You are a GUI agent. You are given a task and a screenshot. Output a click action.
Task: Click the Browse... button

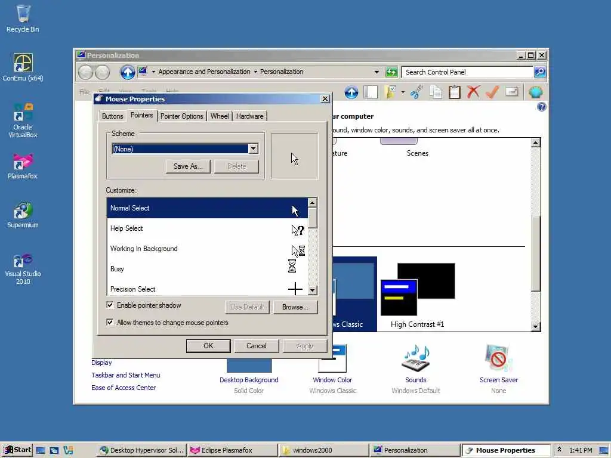tap(295, 307)
